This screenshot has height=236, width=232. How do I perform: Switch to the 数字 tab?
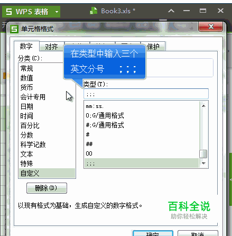pos(26,46)
